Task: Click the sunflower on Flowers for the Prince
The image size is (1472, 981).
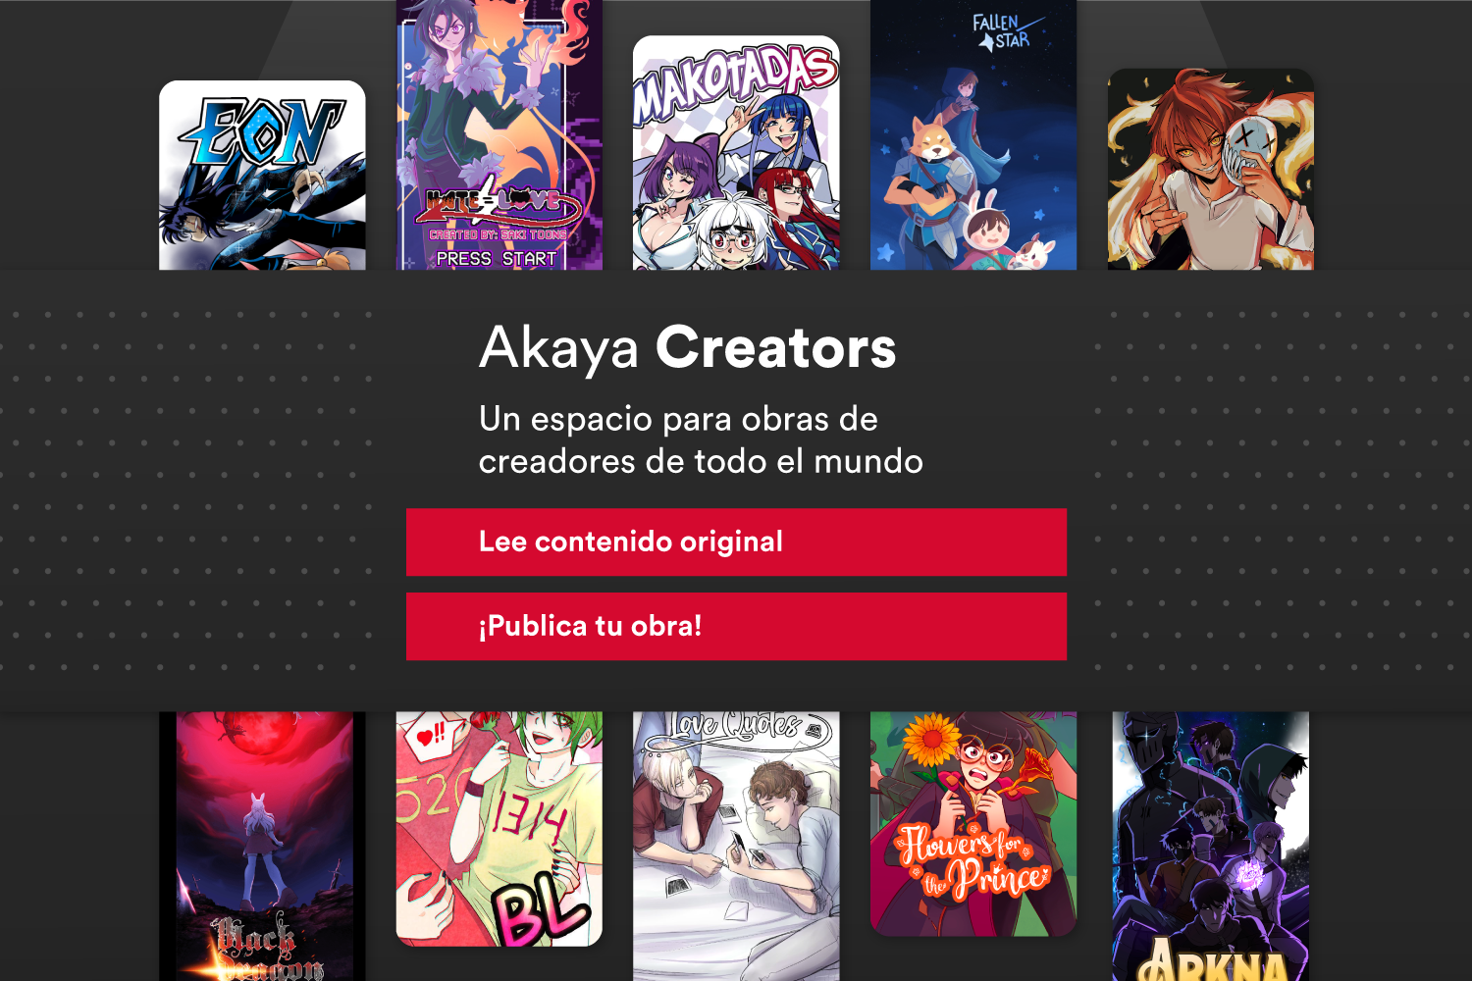Action: click(932, 740)
